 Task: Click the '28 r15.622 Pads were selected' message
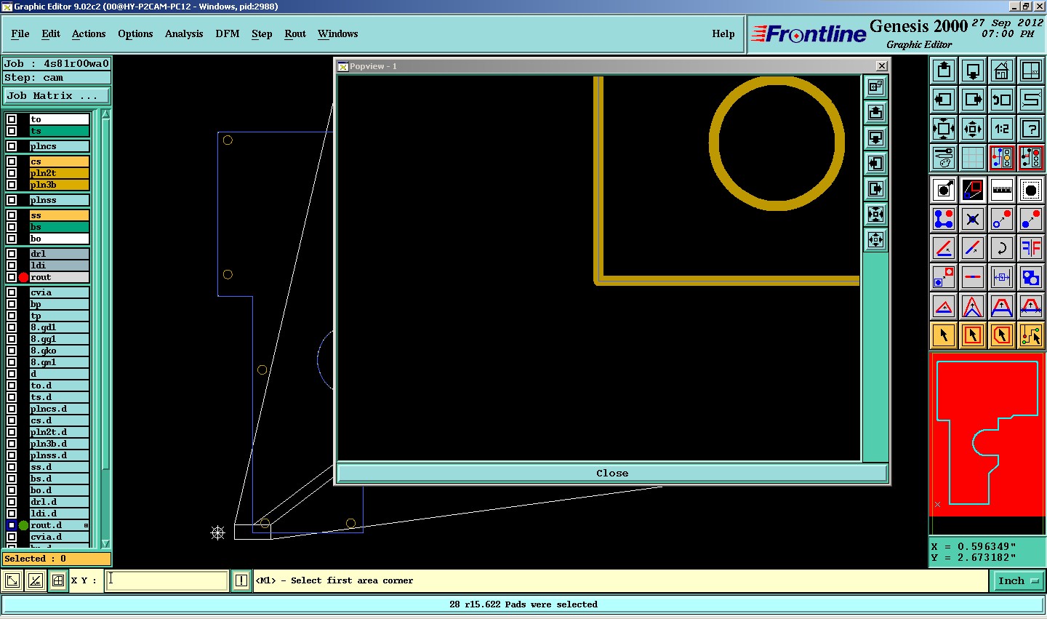tap(523, 604)
